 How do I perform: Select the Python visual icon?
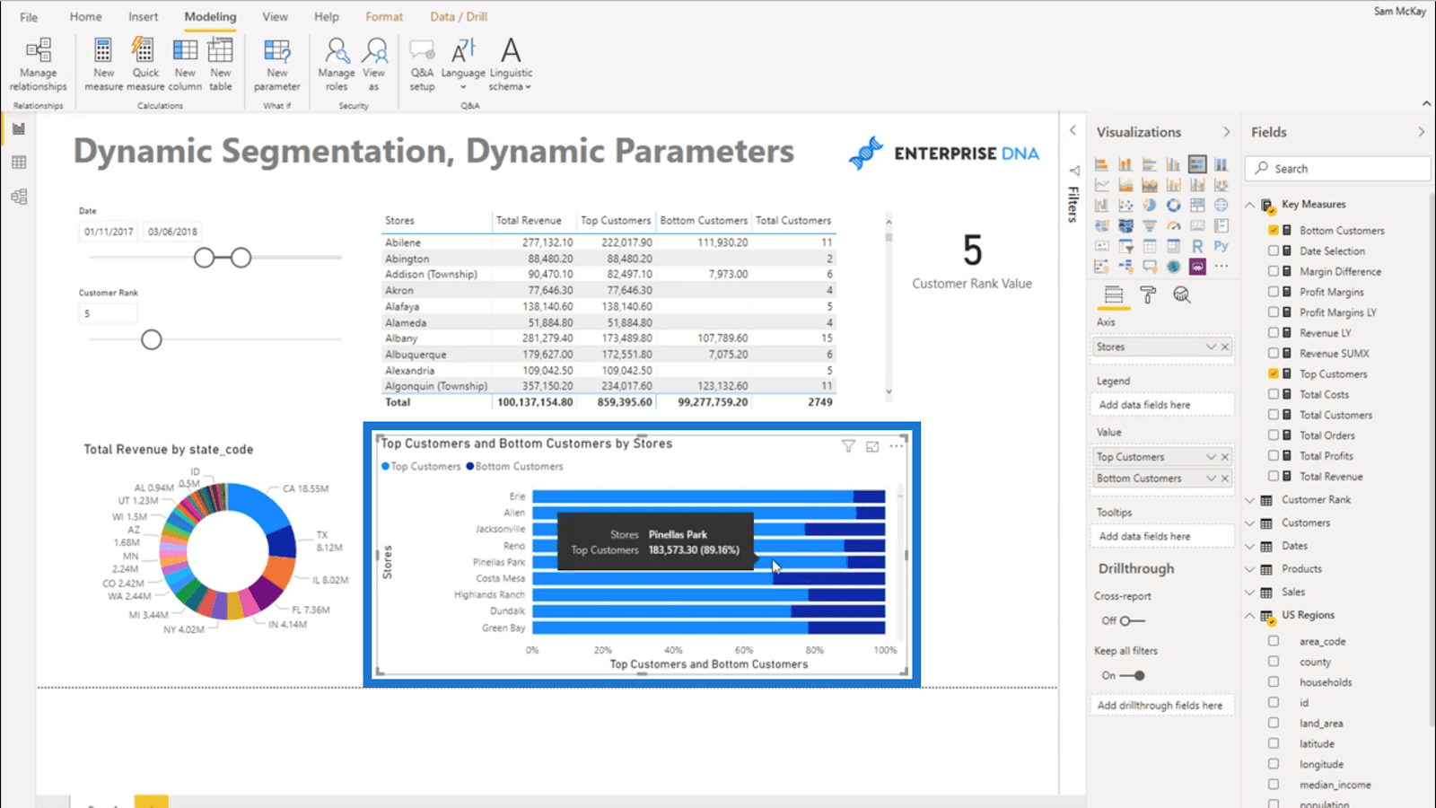point(1221,246)
